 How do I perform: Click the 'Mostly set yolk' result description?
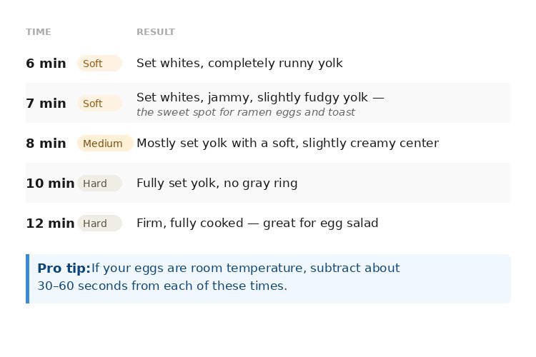[287, 144]
